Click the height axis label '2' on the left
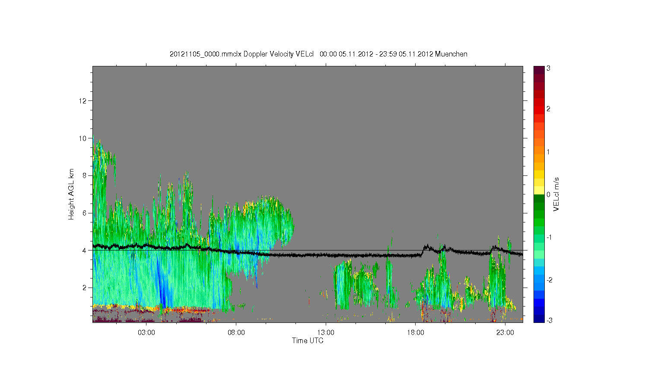 click(x=85, y=288)
